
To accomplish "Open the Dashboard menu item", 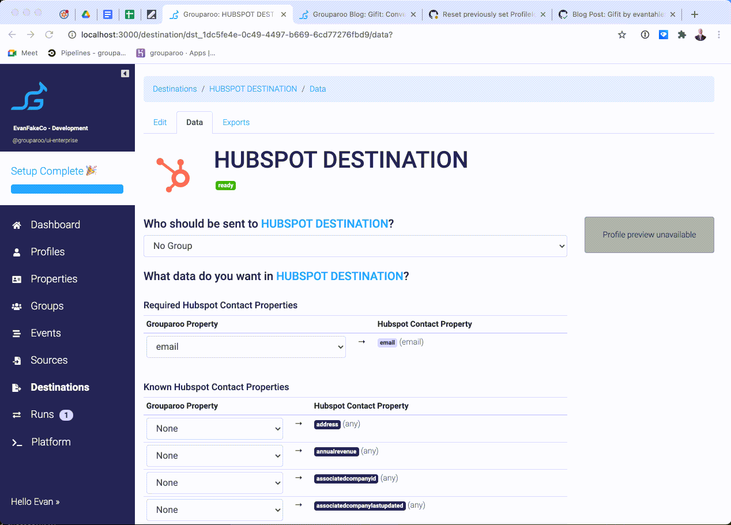I will (55, 225).
